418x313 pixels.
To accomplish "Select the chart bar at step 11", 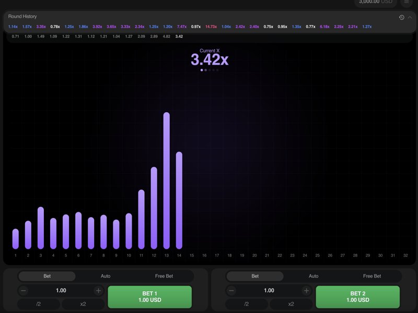I will click(141, 219).
